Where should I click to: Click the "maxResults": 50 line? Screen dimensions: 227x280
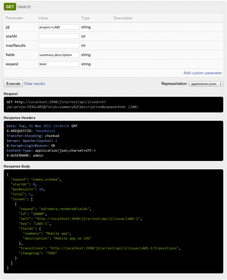(x=28, y=189)
